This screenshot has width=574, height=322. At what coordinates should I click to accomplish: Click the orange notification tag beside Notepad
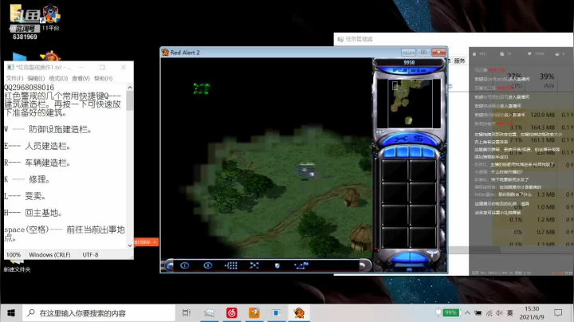[146, 242]
